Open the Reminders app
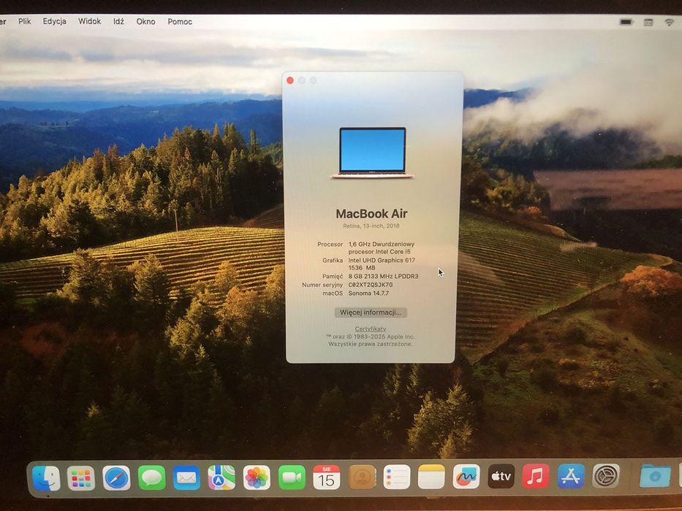 (x=397, y=477)
